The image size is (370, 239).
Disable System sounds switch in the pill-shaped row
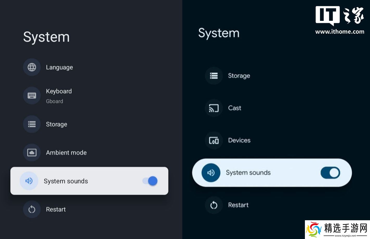tap(330, 173)
